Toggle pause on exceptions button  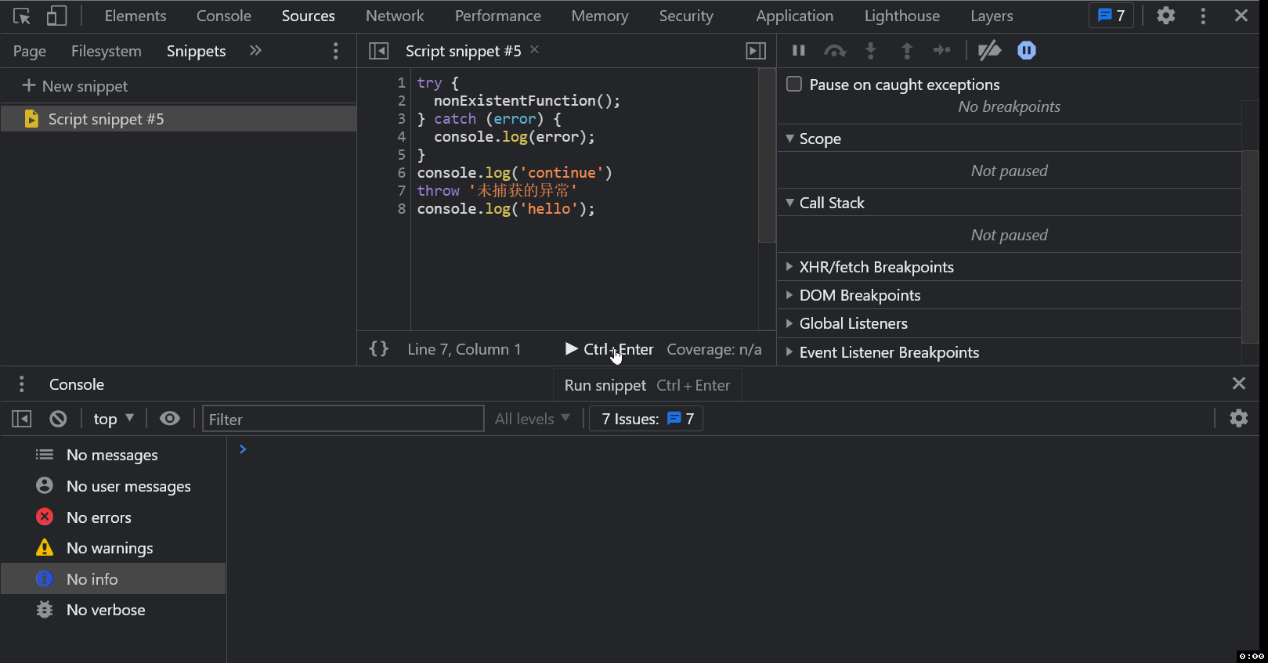coord(1027,51)
